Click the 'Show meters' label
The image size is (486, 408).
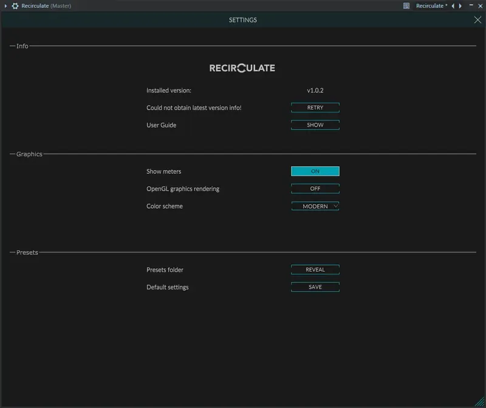point(163,171)
